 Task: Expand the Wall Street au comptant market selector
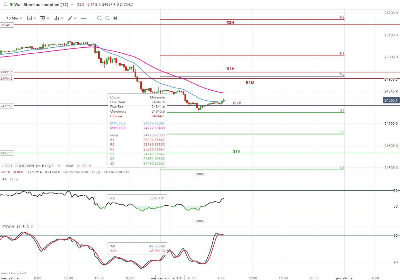point(72,5)
